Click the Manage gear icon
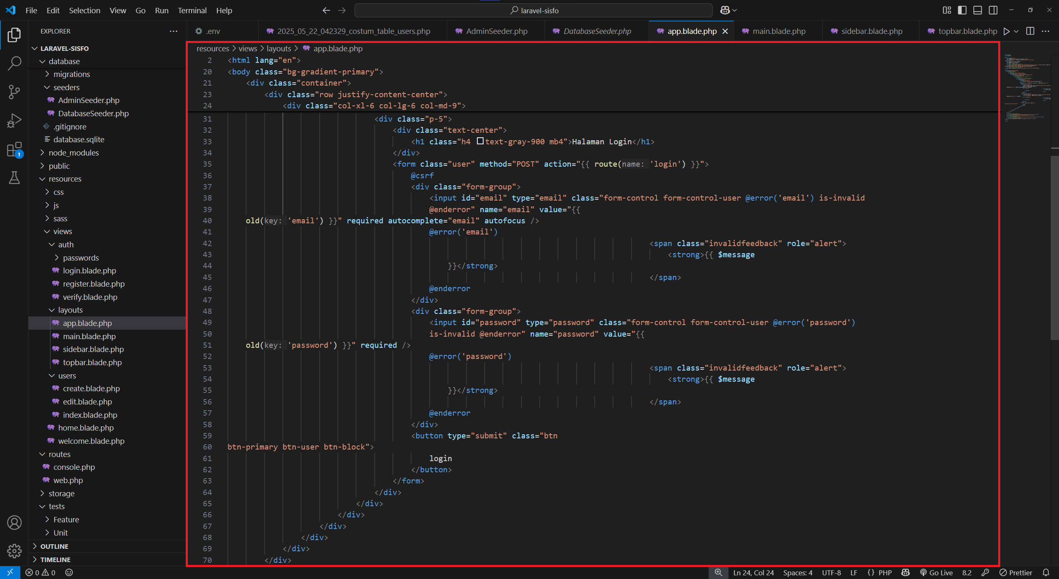The image size is (1059, 579). coord(14,551)
